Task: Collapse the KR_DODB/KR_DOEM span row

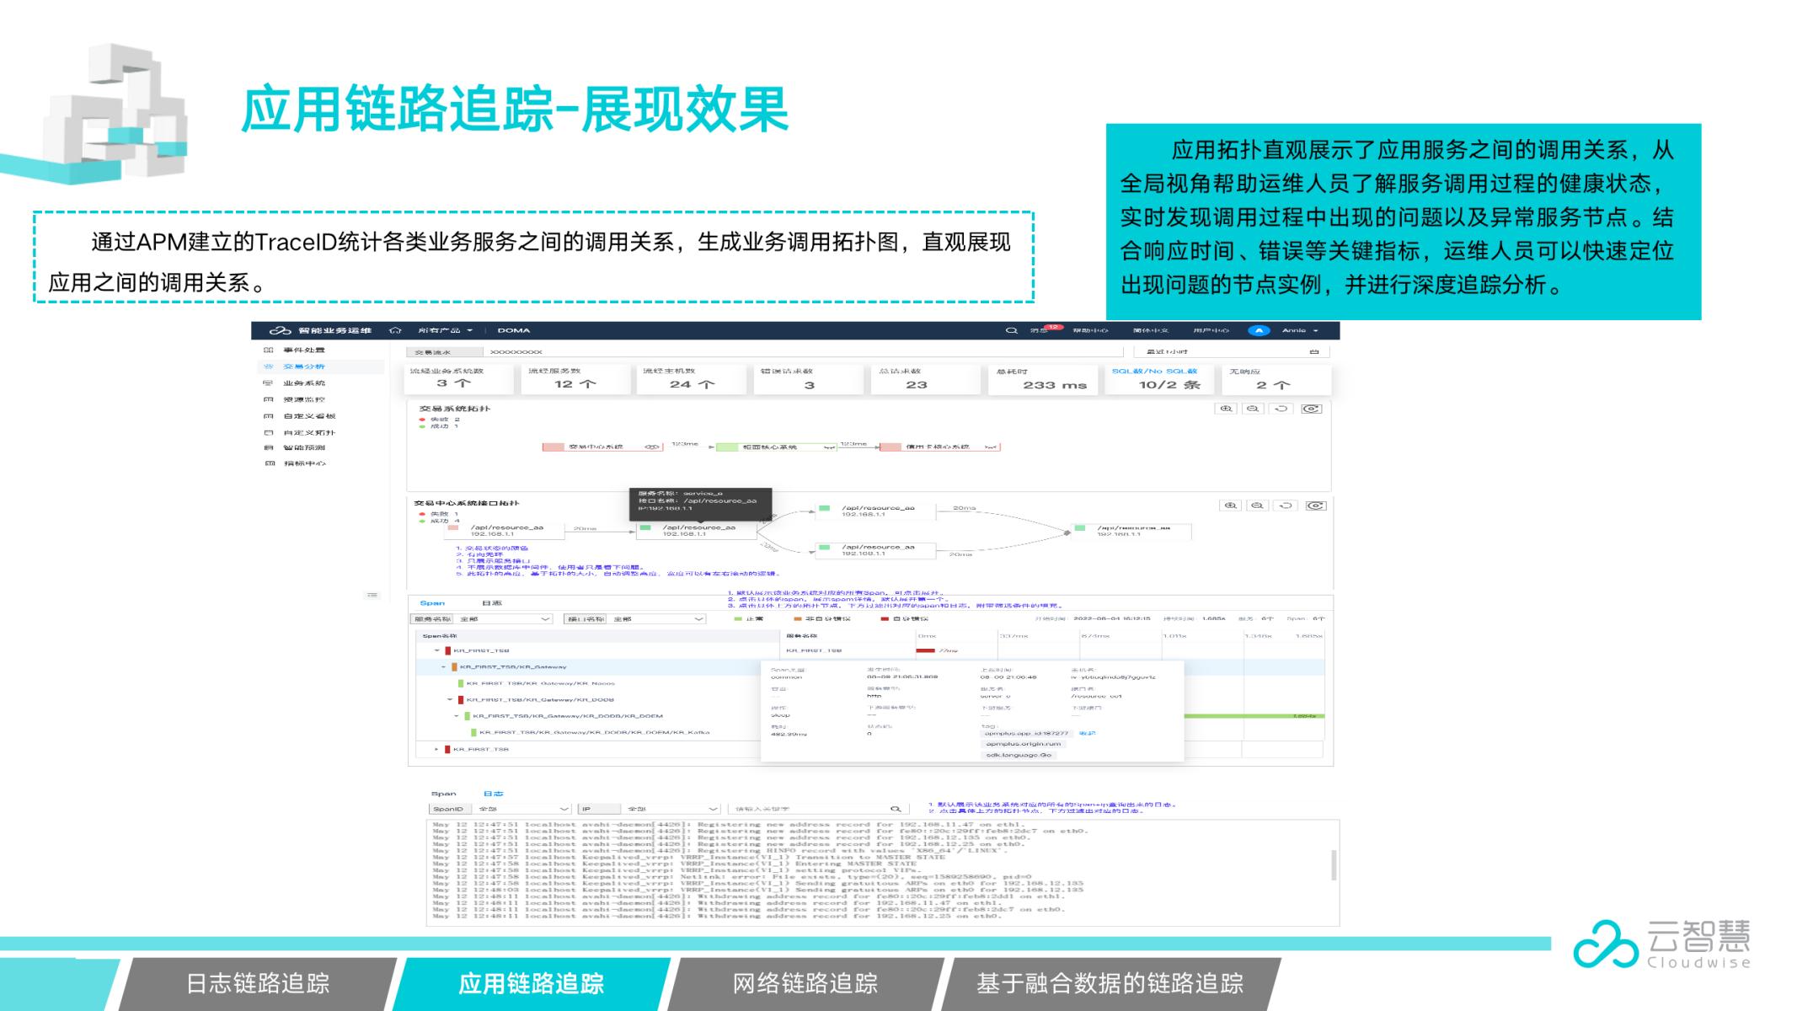Action: pyautogui.click(x=457, y=716)
